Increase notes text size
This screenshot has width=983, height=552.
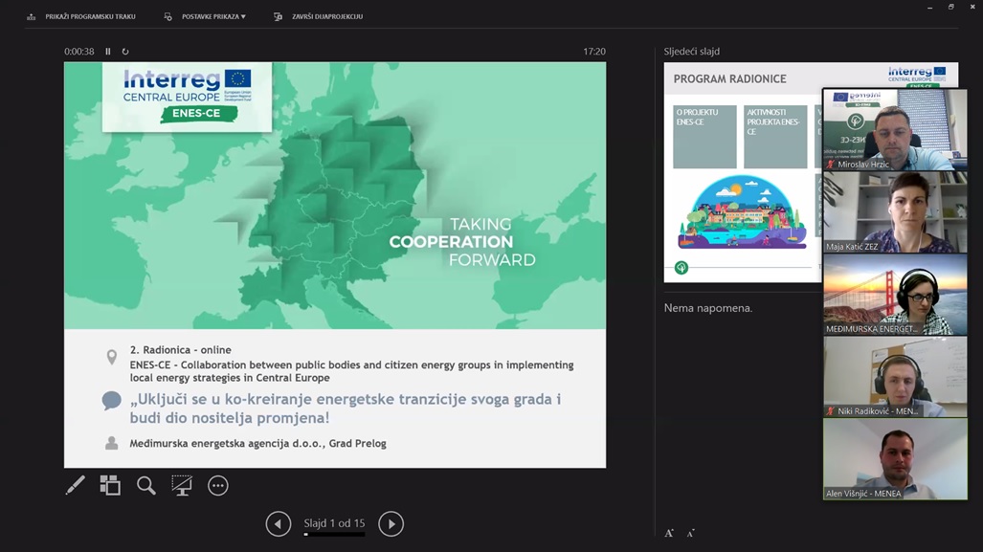[669, 533]
